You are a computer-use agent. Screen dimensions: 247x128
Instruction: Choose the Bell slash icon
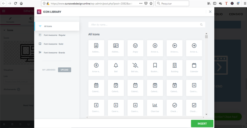click(135, 68)
